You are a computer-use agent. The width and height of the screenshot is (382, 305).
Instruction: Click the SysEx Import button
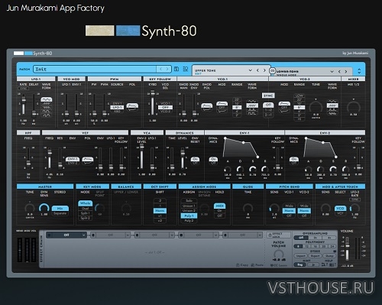300,255
